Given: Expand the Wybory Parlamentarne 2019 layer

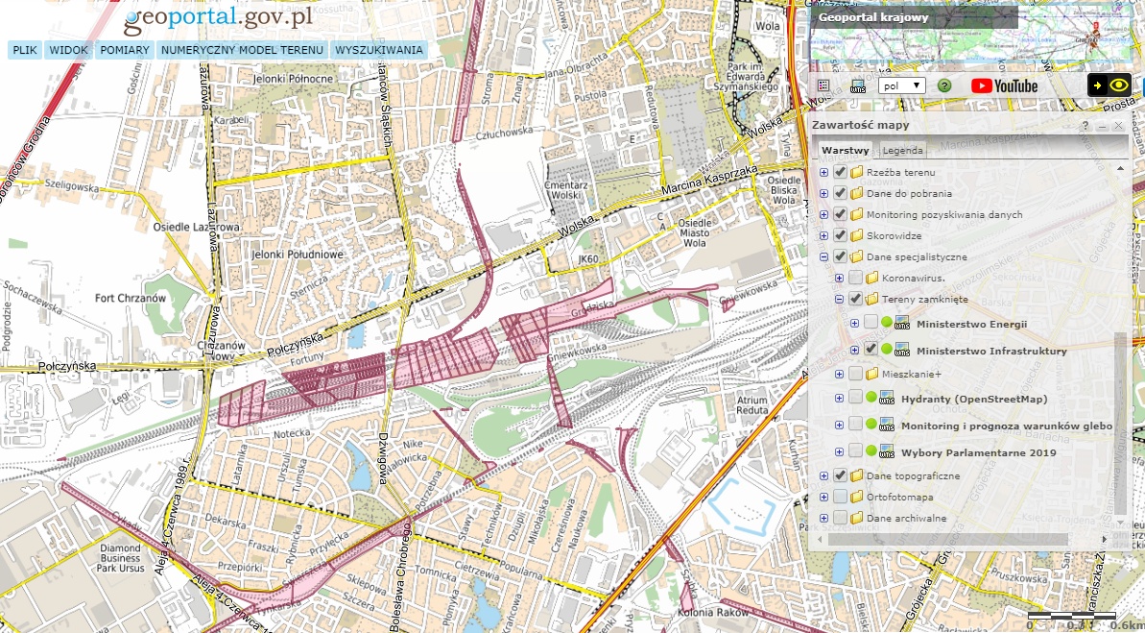Looking at the screenshot, I should click(839, 452).
